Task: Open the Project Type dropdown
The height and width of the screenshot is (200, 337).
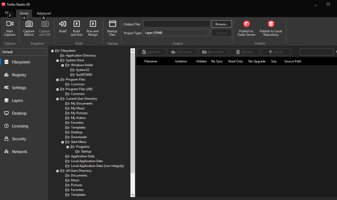Action: (177, 33)
